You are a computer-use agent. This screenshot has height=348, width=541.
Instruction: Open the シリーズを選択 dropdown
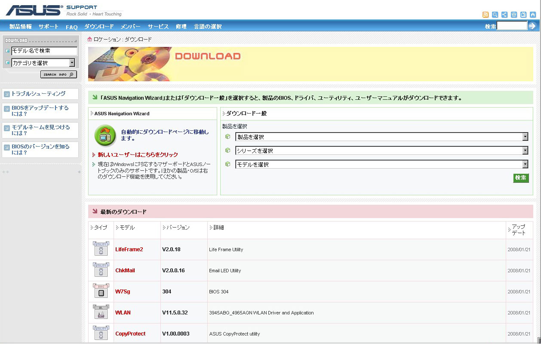381,151
